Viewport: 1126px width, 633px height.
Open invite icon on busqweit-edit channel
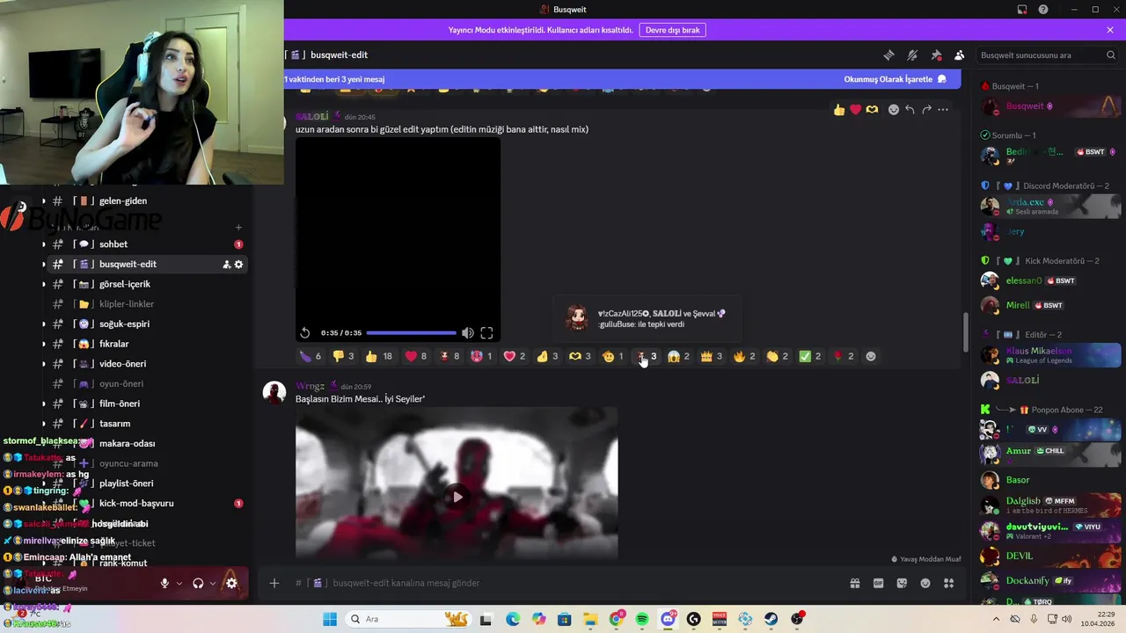pyautogui.click(x=226, y=264)
